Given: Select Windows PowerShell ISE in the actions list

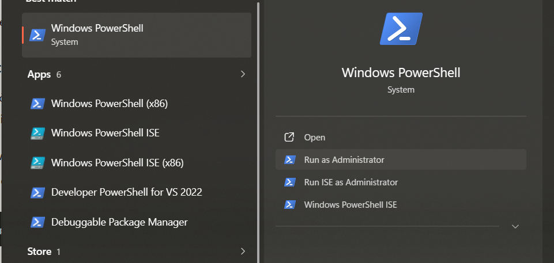Looking at the screenshot, I should click(401, 205).
